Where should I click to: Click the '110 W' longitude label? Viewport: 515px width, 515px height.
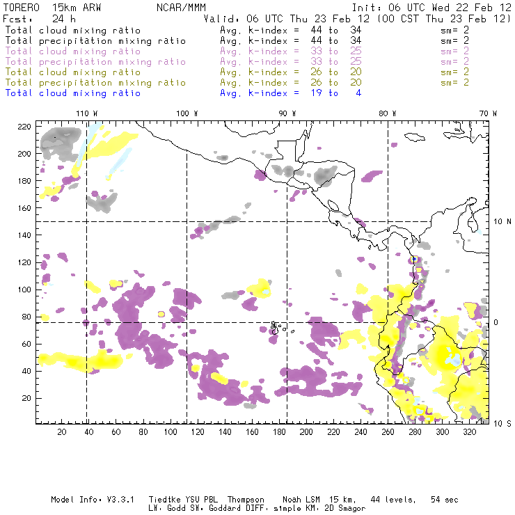[87, 113]
